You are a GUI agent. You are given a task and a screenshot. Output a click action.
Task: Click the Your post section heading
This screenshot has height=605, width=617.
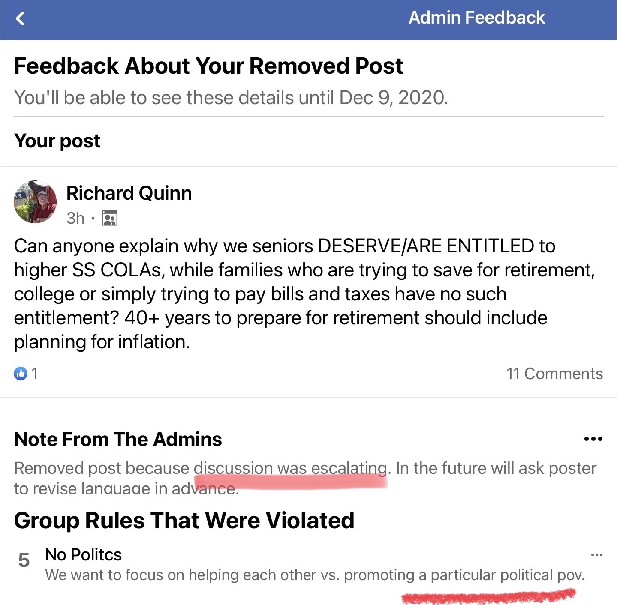pos(57,141)
